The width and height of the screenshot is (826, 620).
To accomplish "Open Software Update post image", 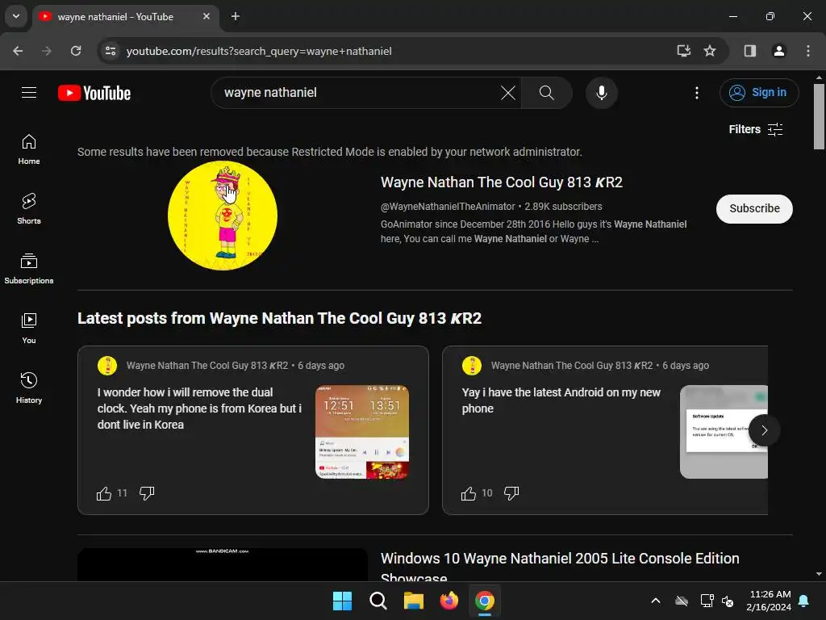I will pos(724,433).
